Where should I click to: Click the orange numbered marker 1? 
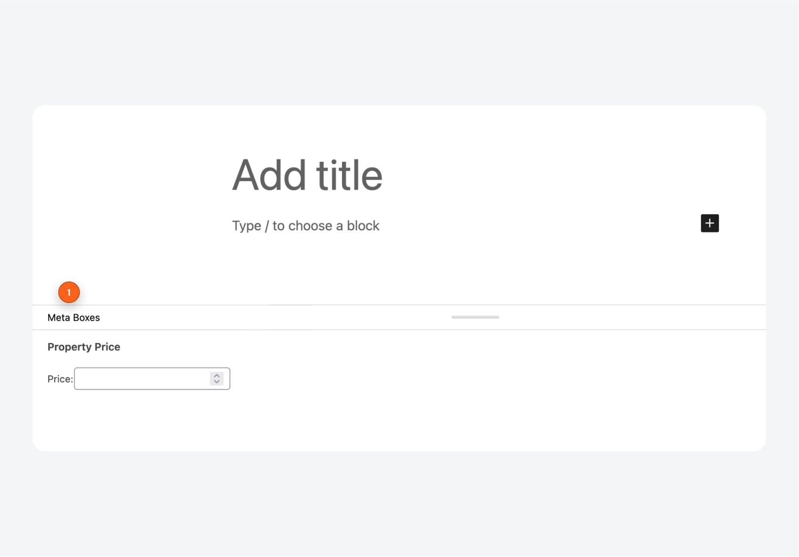[x=69, y=292]
